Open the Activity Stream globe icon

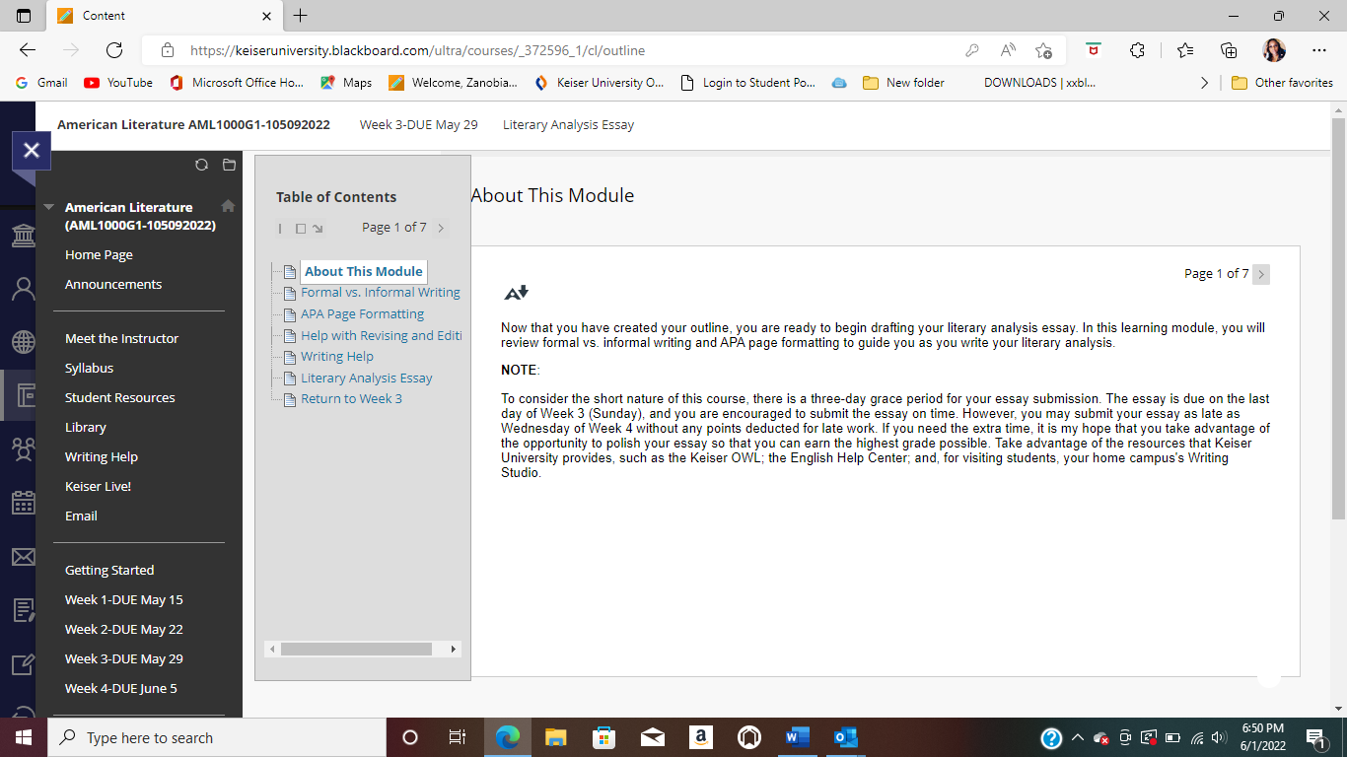[x=22, y=342]
